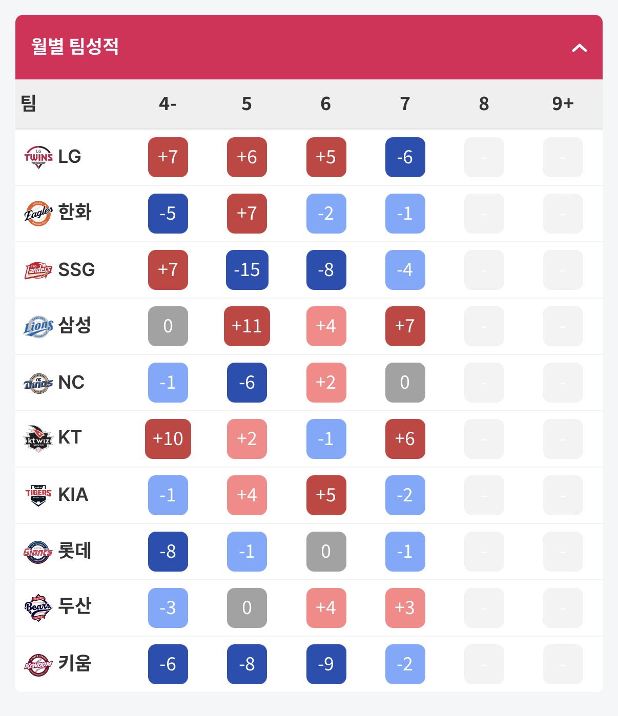Click the SSG Landers team logo
This screenshot has width=618, height=716.
(x=38, y=270)
